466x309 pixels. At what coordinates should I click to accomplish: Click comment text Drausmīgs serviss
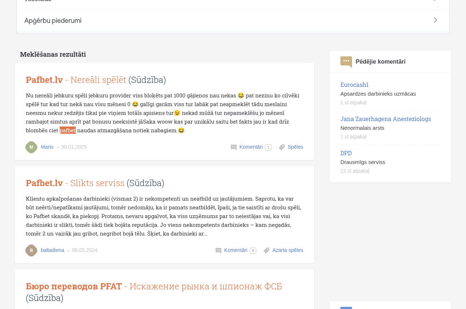pyautogui.click(x=363, y=162)
